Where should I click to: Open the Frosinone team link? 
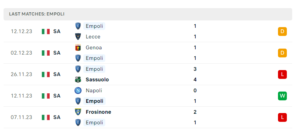99,112
